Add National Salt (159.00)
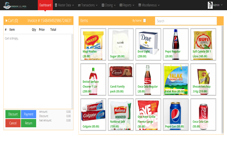This screenshot has width=227, height=151. click(121, 114)
